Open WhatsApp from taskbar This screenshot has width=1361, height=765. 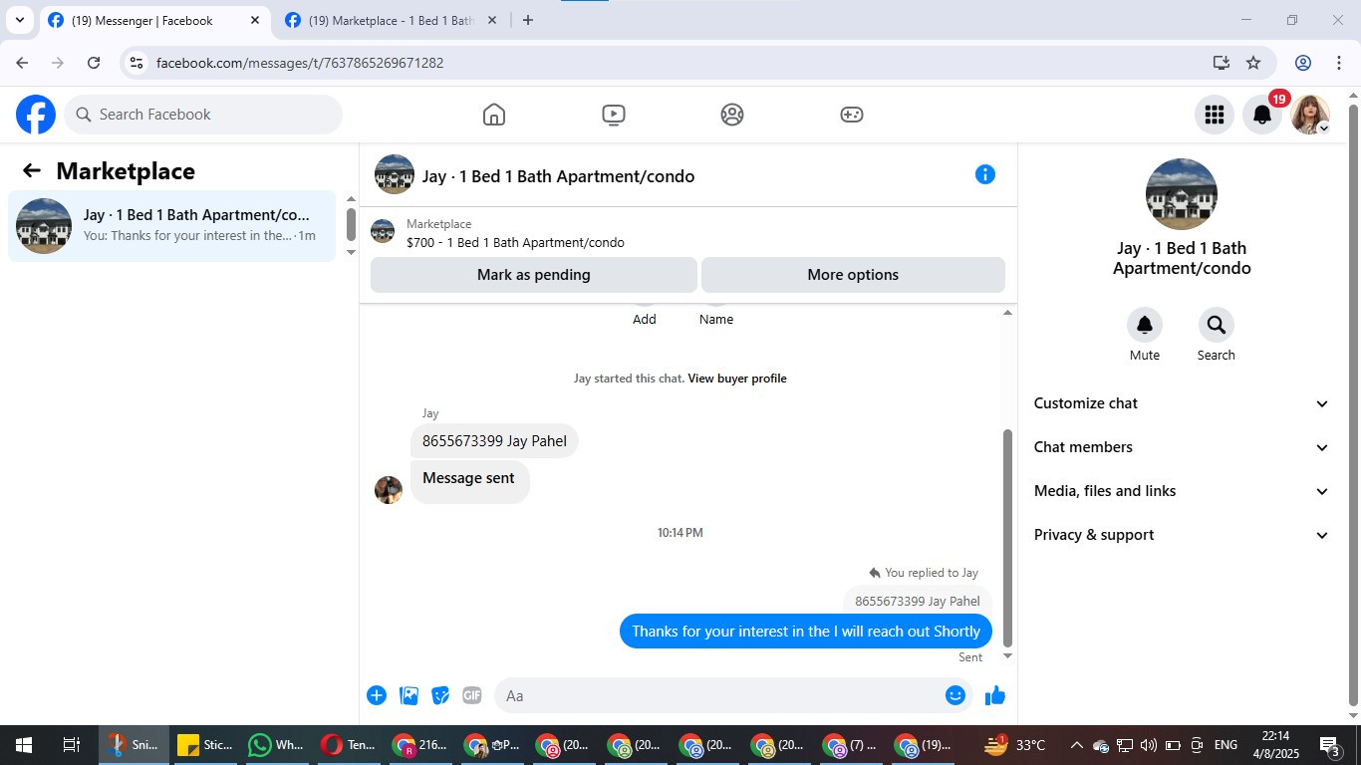pos(276,745)
